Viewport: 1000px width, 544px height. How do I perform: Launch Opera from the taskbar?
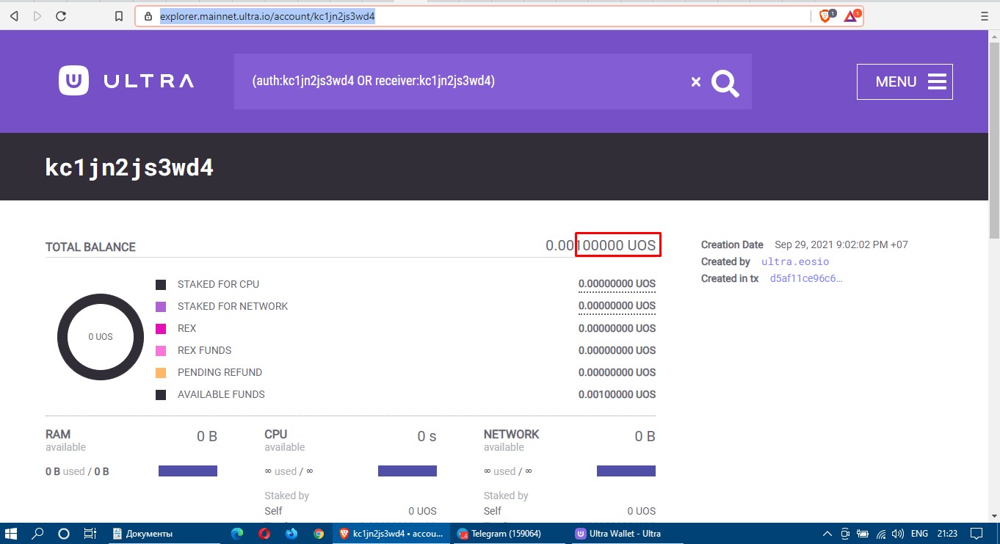(264, 533)
